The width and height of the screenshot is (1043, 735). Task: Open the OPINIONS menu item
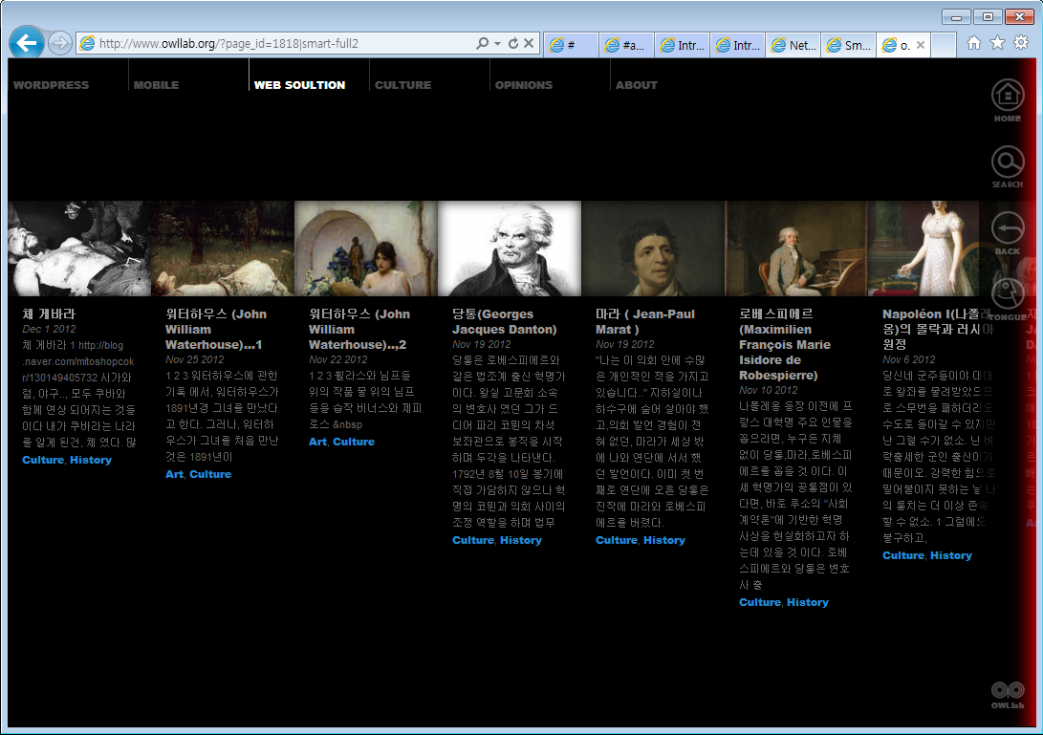(524, 85)
